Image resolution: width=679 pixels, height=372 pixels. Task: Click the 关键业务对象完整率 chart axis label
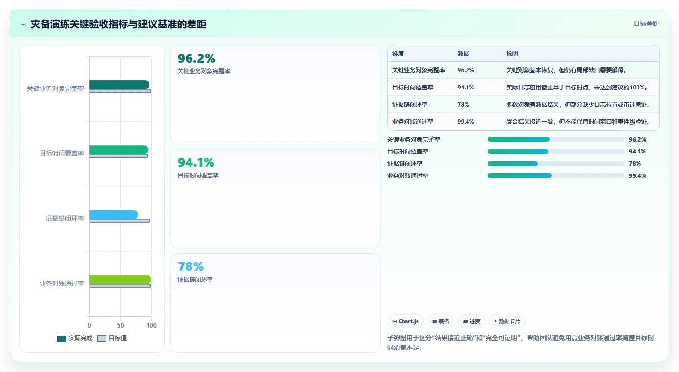tap(55, 89)
